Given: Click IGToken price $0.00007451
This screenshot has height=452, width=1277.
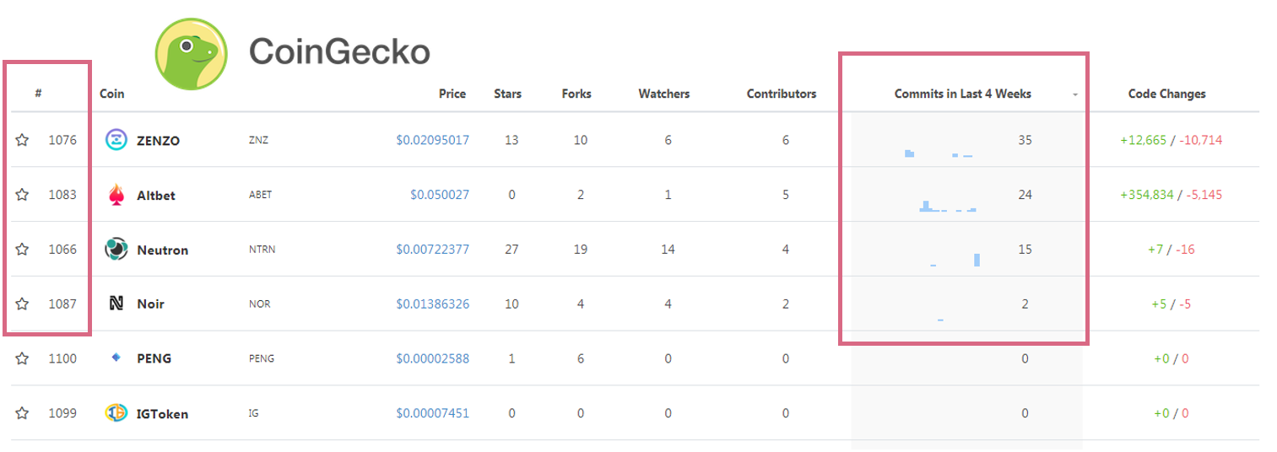Looking at the screenshot, I should click(432, 413).
